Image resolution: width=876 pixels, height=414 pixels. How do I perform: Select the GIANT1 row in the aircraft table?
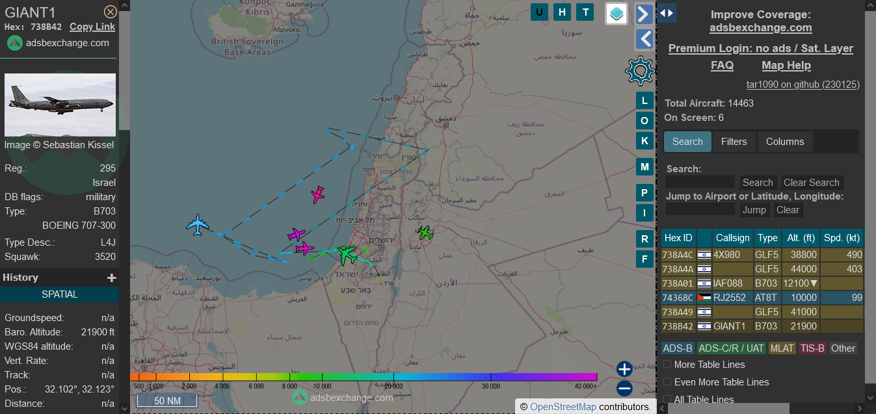(x=763, y=326)
